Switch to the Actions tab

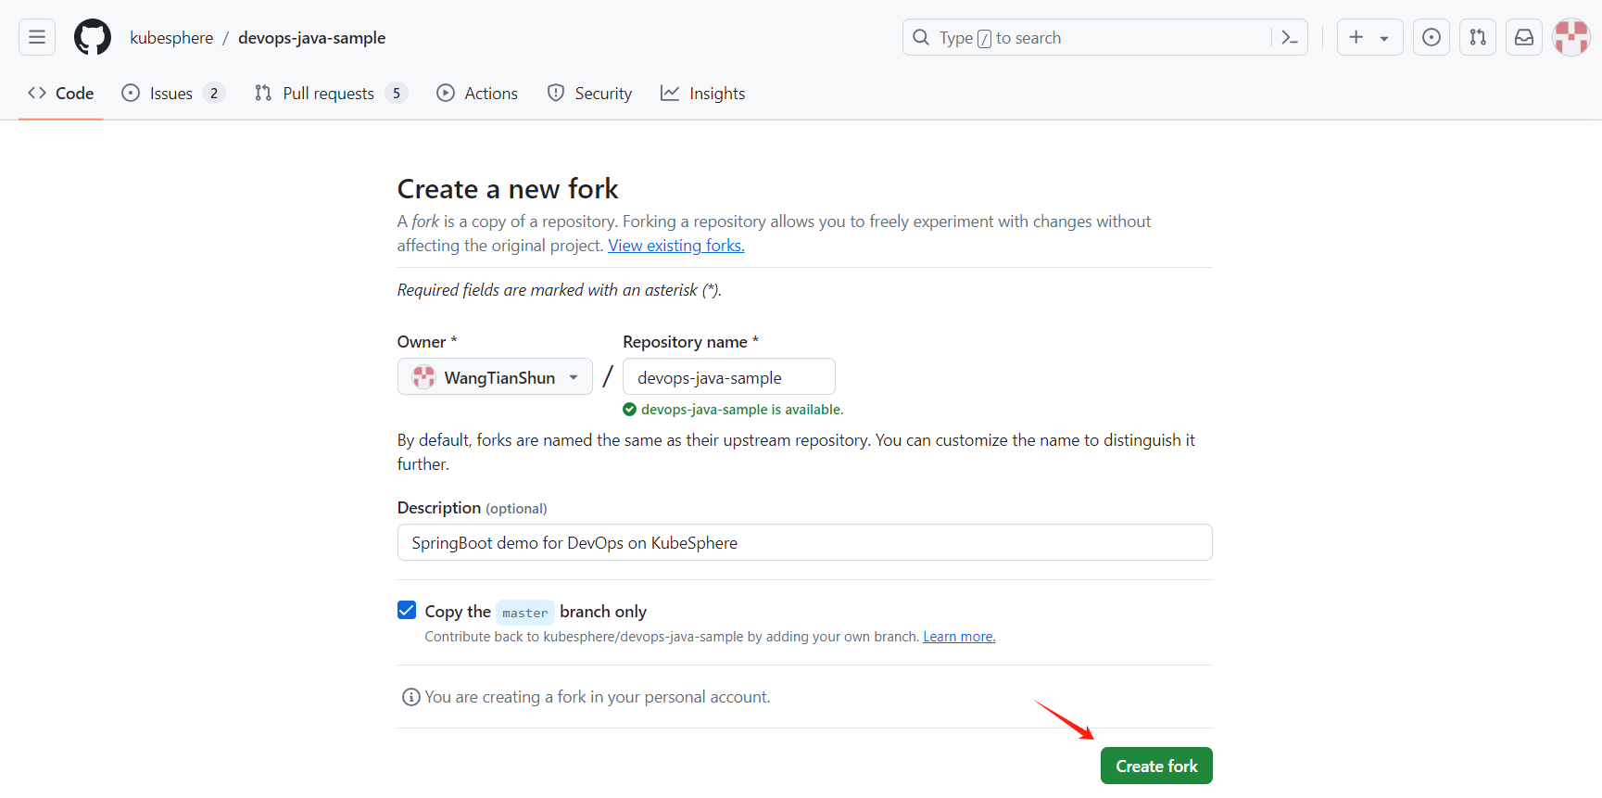pyautogui.click(x=477, y=94)
